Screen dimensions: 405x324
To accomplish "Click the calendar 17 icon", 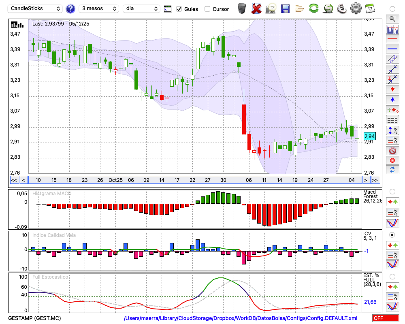I will [x=370, y=9].
